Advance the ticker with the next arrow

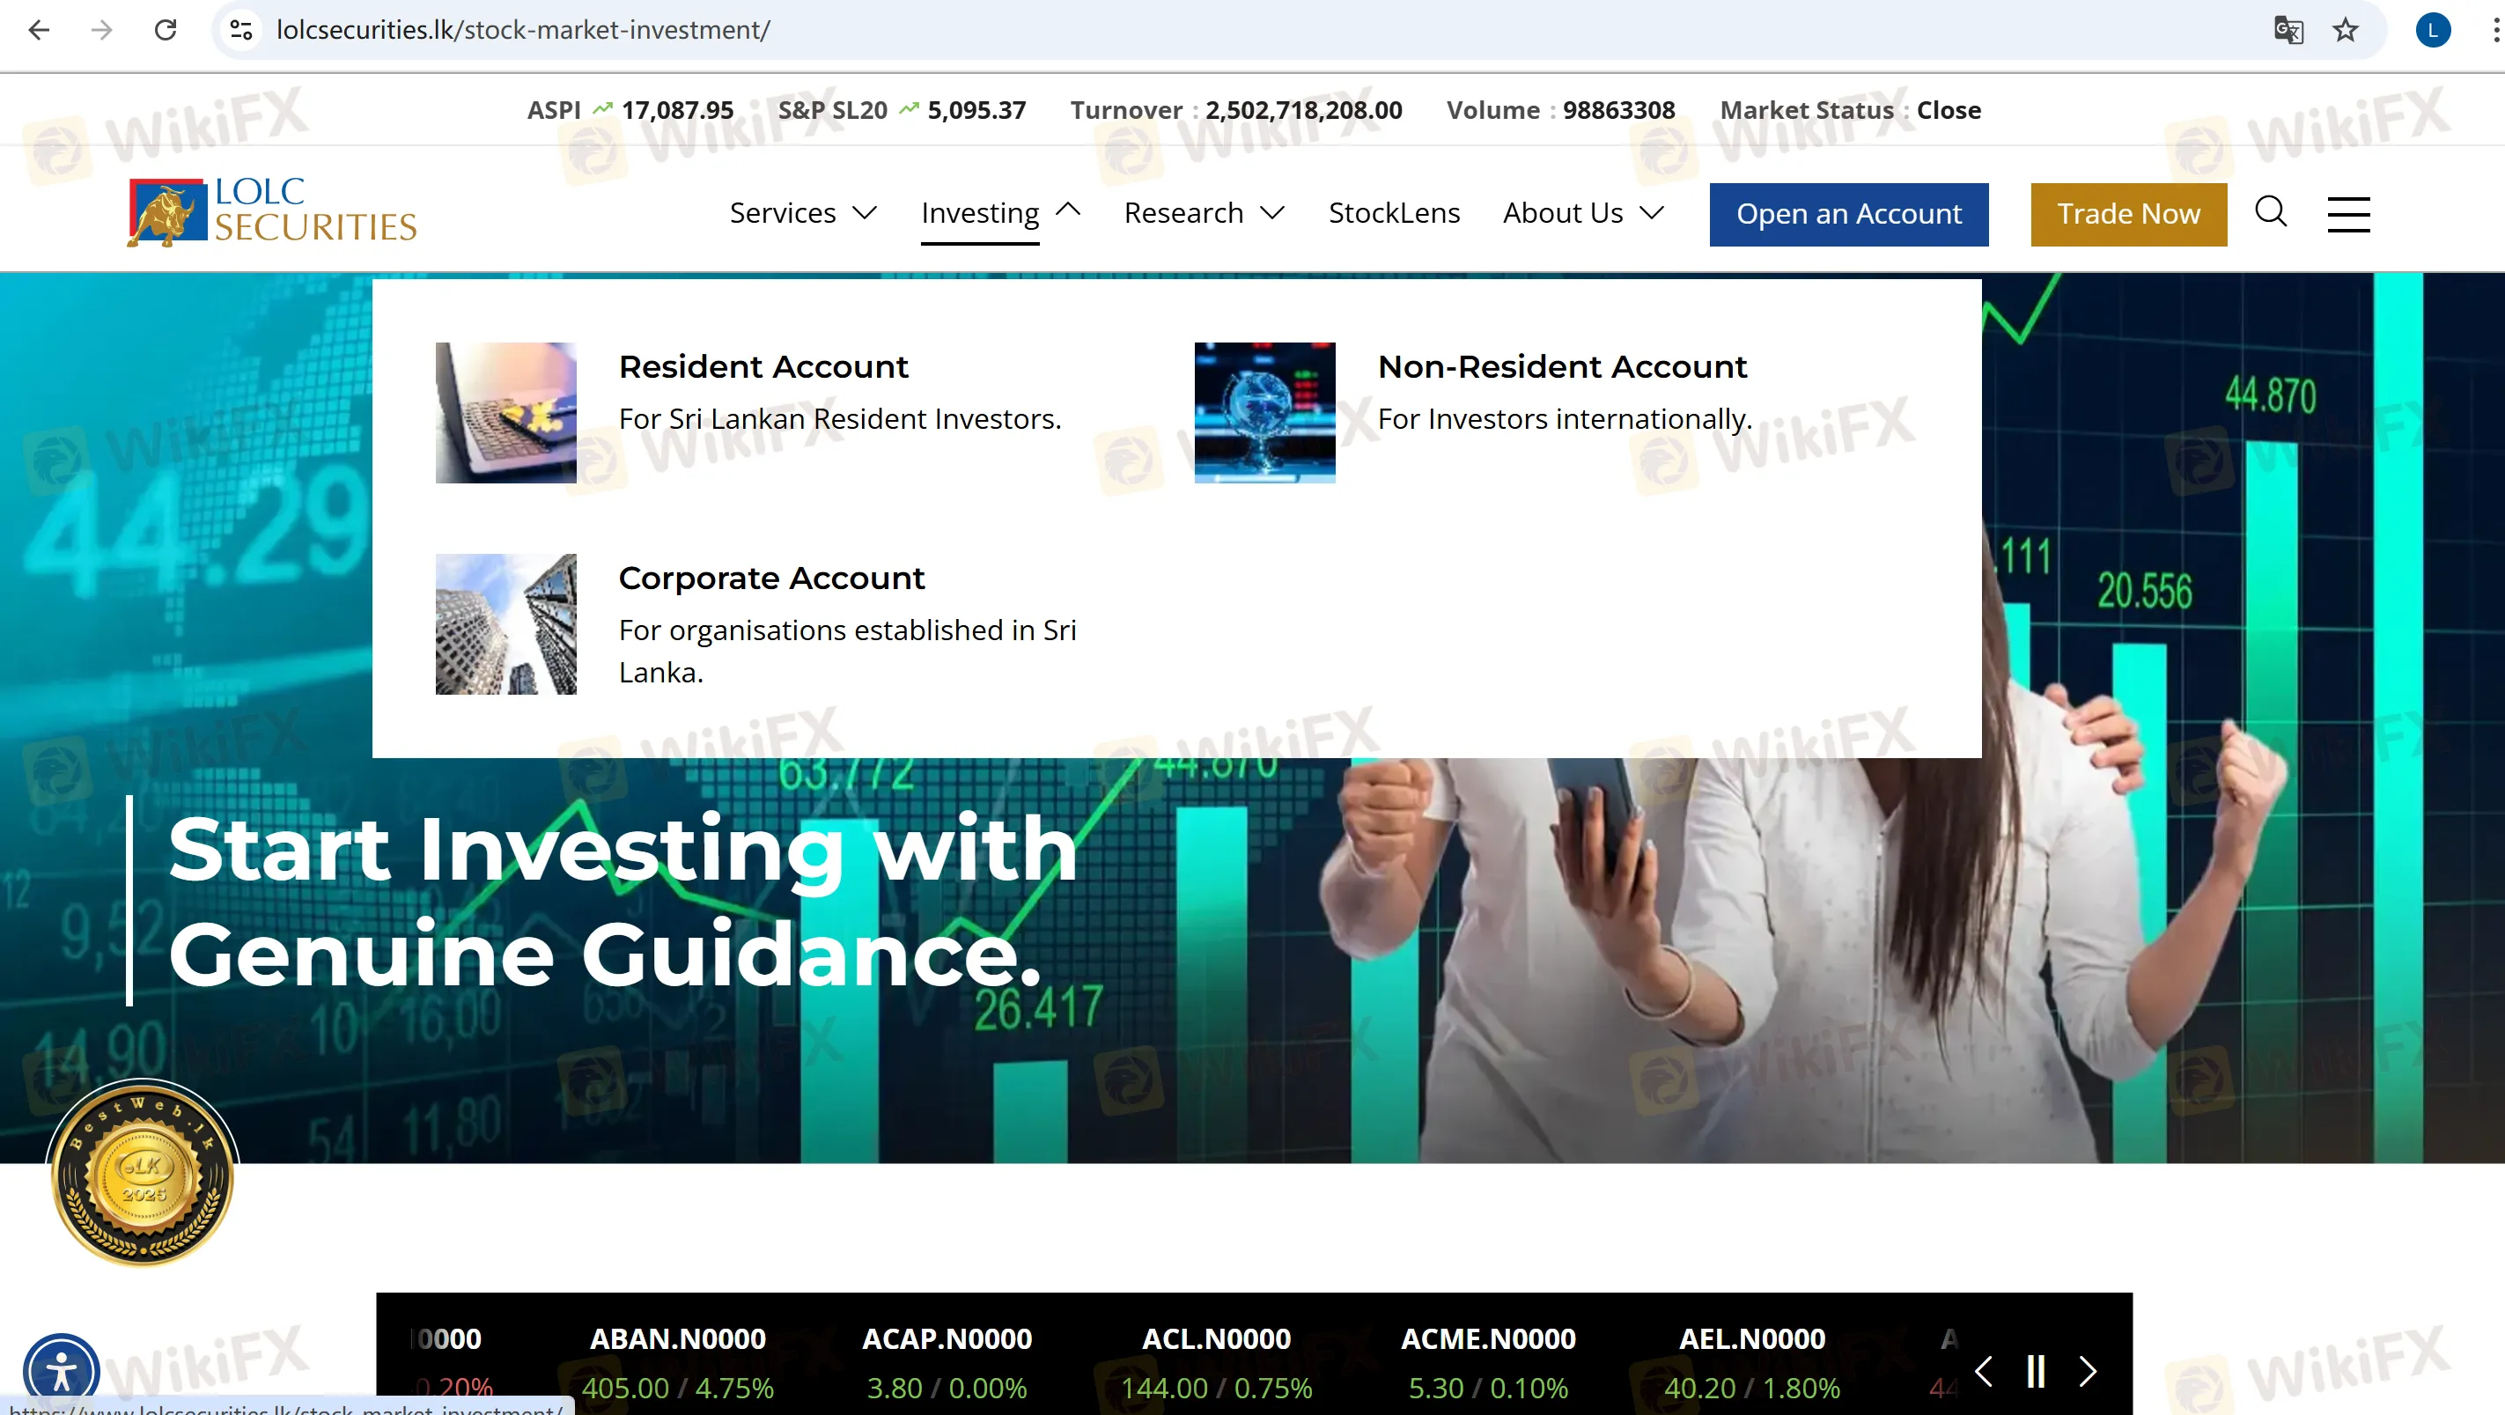point(2088,1371)
